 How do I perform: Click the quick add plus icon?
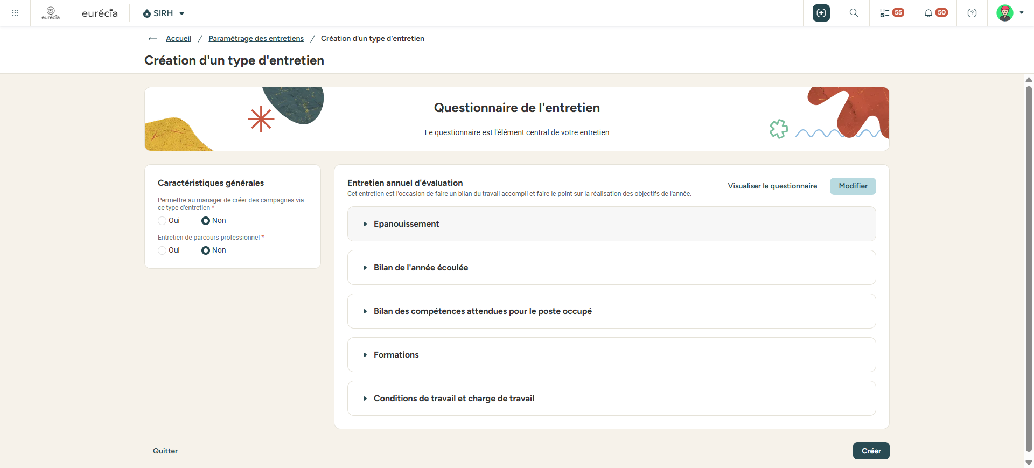pos(821,13)
